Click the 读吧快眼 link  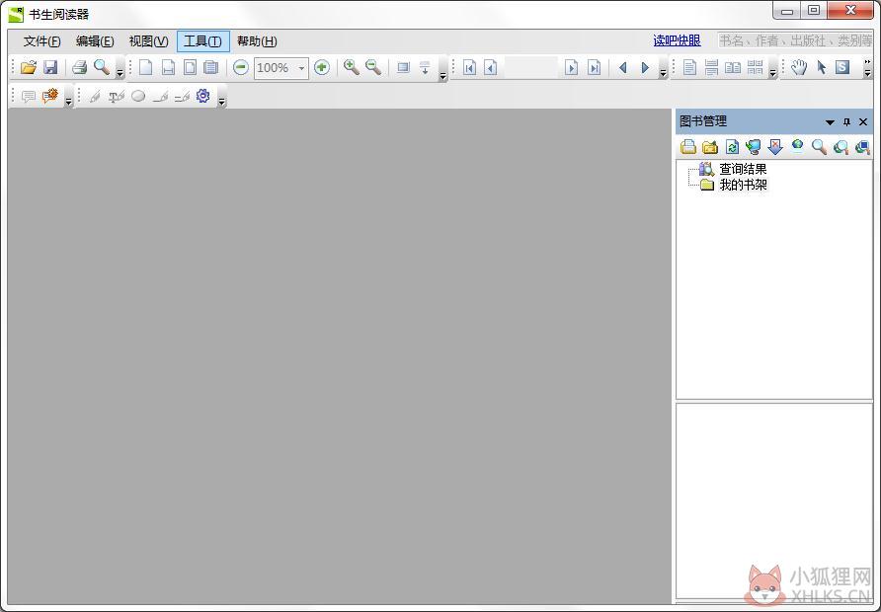(x=677, y=41)
